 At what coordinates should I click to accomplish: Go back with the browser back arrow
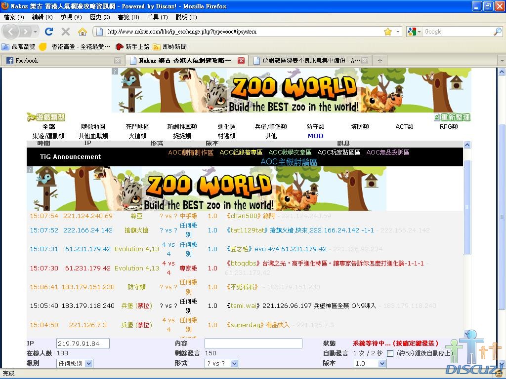pyautogui.click(x=11, y=32)
